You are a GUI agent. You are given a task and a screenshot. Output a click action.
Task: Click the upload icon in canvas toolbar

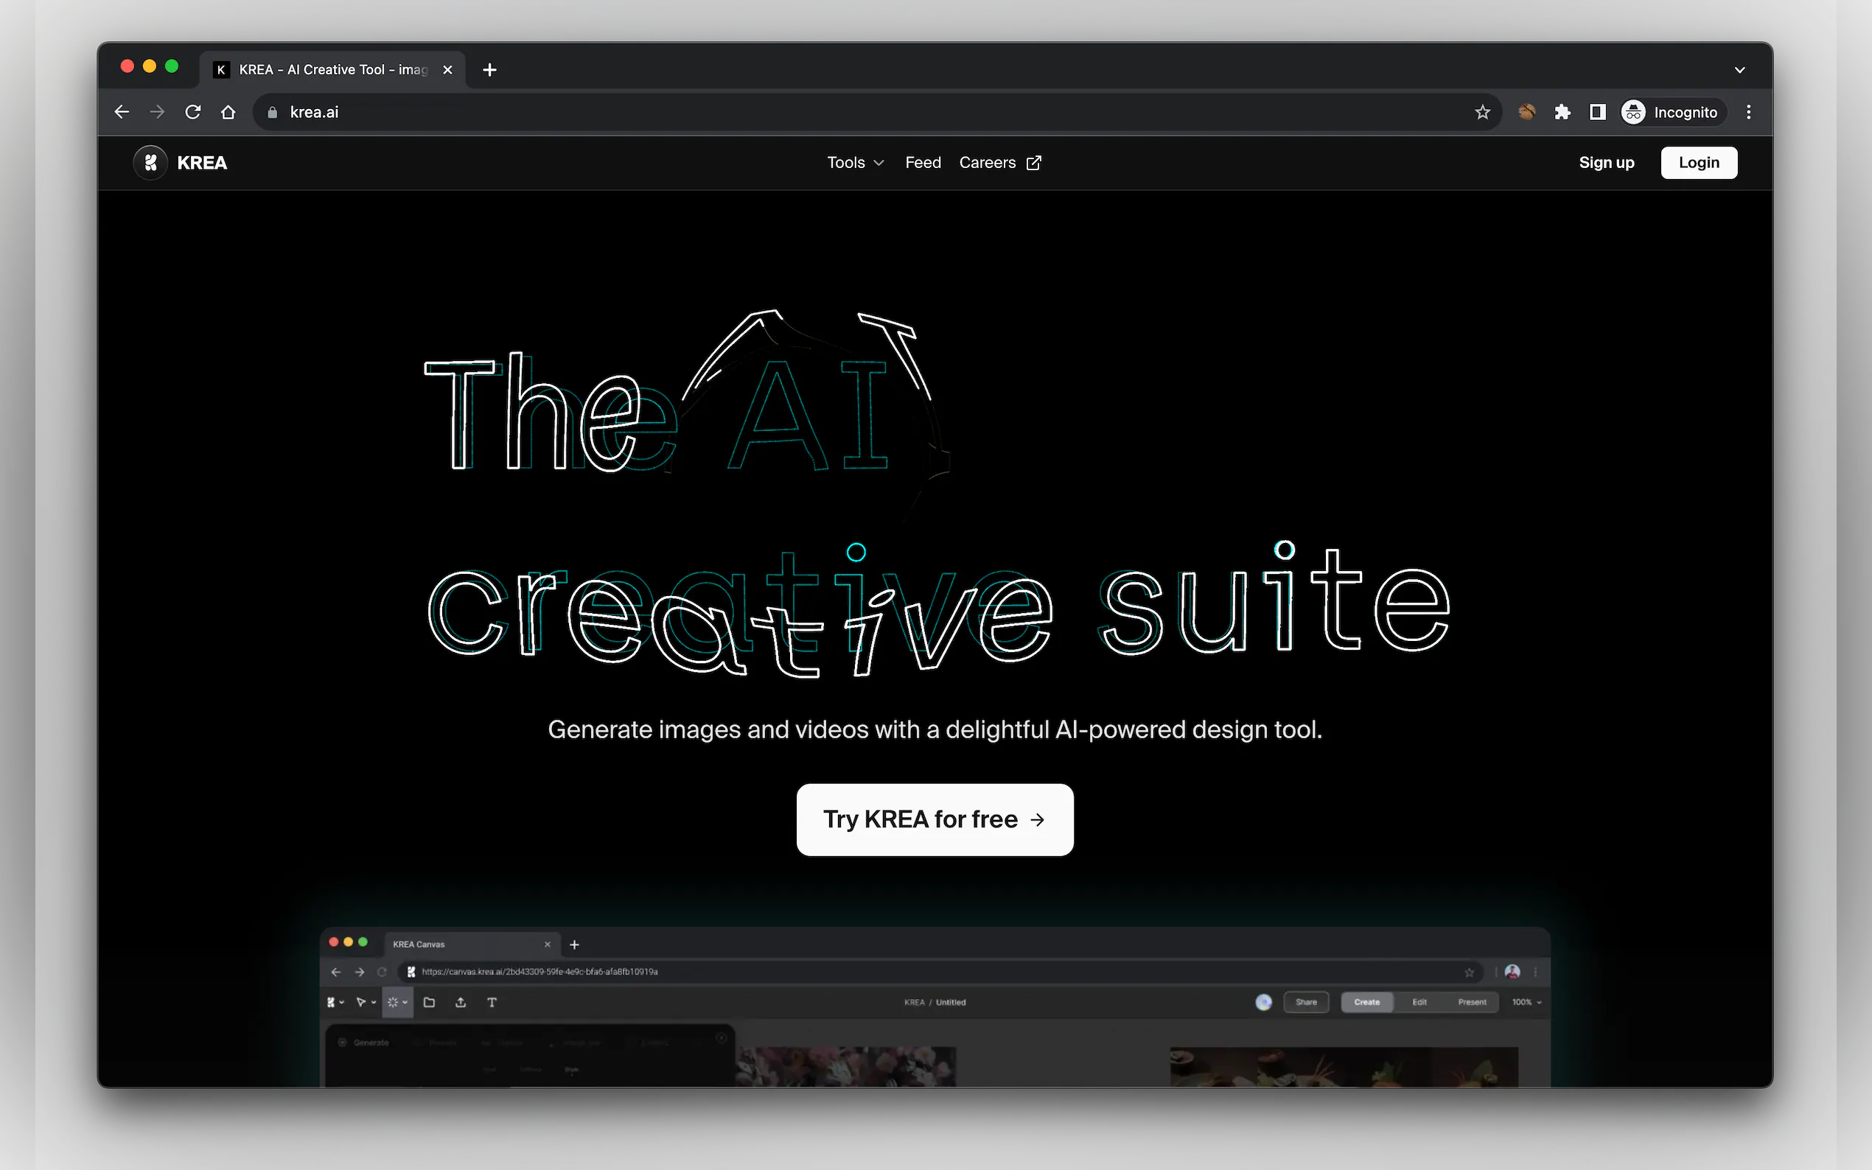point(461,1002)
